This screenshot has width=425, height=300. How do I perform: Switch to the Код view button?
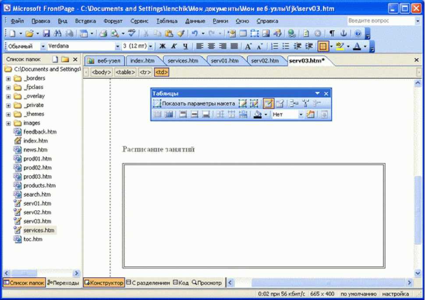point(181,283)
